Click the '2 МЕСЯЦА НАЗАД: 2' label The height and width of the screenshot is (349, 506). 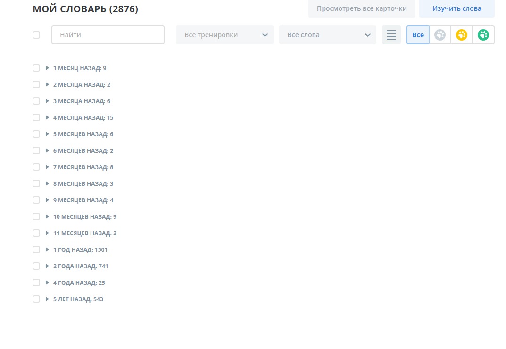coord(82,84)
